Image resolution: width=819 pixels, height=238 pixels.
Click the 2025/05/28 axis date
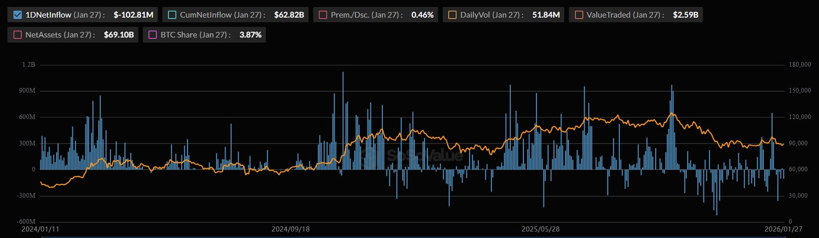pos(541,229)
